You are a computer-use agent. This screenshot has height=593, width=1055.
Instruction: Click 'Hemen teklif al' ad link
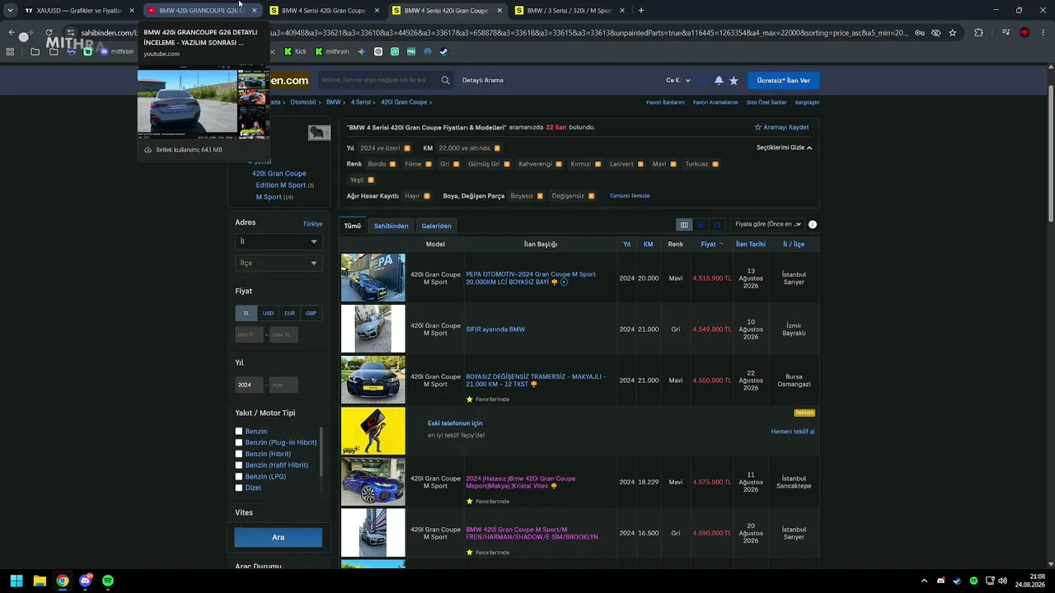[793, 432]
